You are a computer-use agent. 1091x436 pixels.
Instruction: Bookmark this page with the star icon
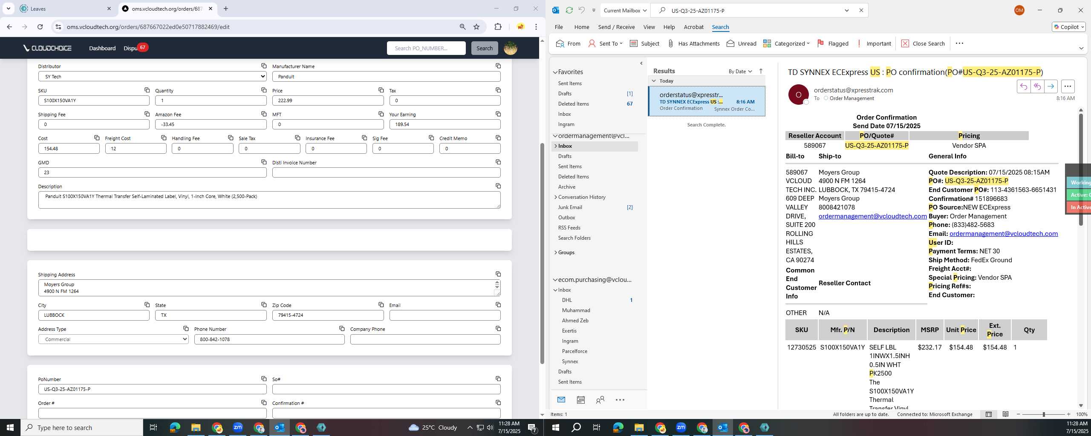click(x=476, y=27)
